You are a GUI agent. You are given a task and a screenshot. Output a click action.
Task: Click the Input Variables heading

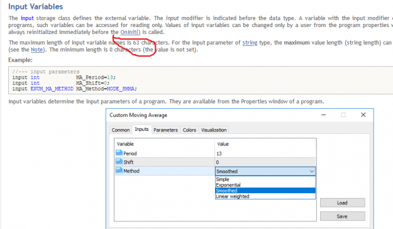pos(36,6)
